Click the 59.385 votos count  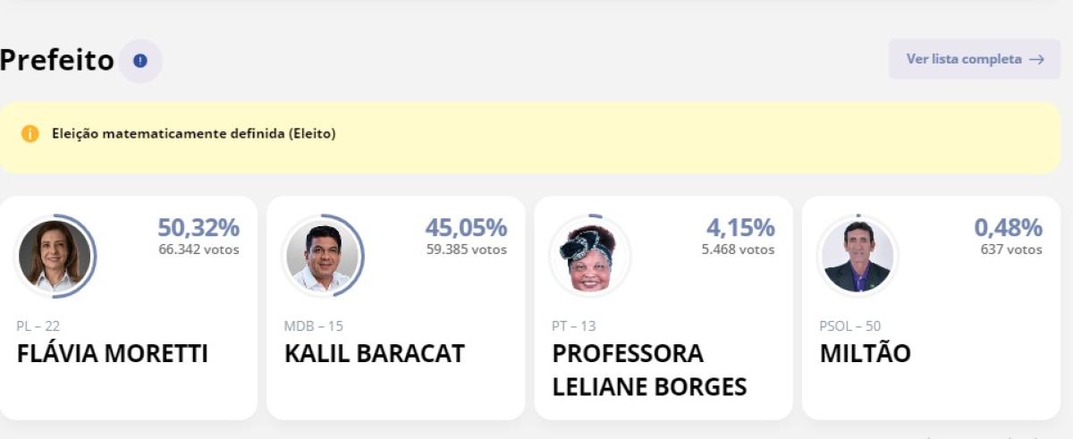tap(466, 249)
